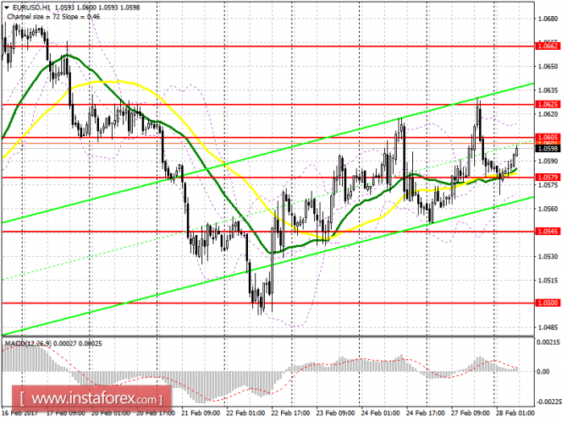Click the 1.0650 price axis value
Screen dimensions: 562x421
(548, 67)
